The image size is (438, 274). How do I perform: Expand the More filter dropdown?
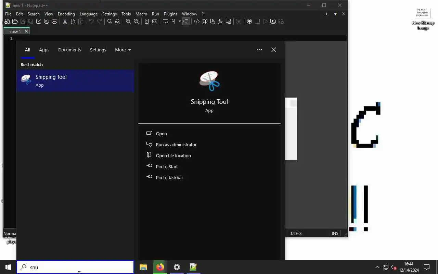pyautogui.click(x=123, y=50)
